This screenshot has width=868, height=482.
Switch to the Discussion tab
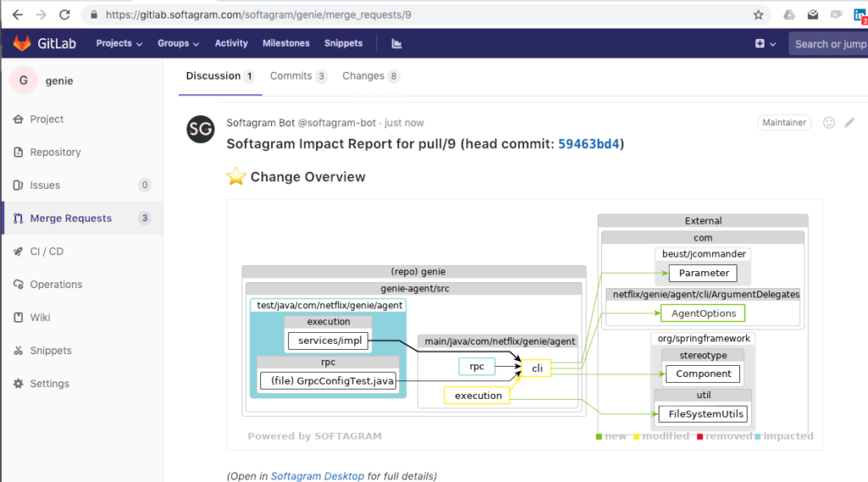tap(220, 76)
